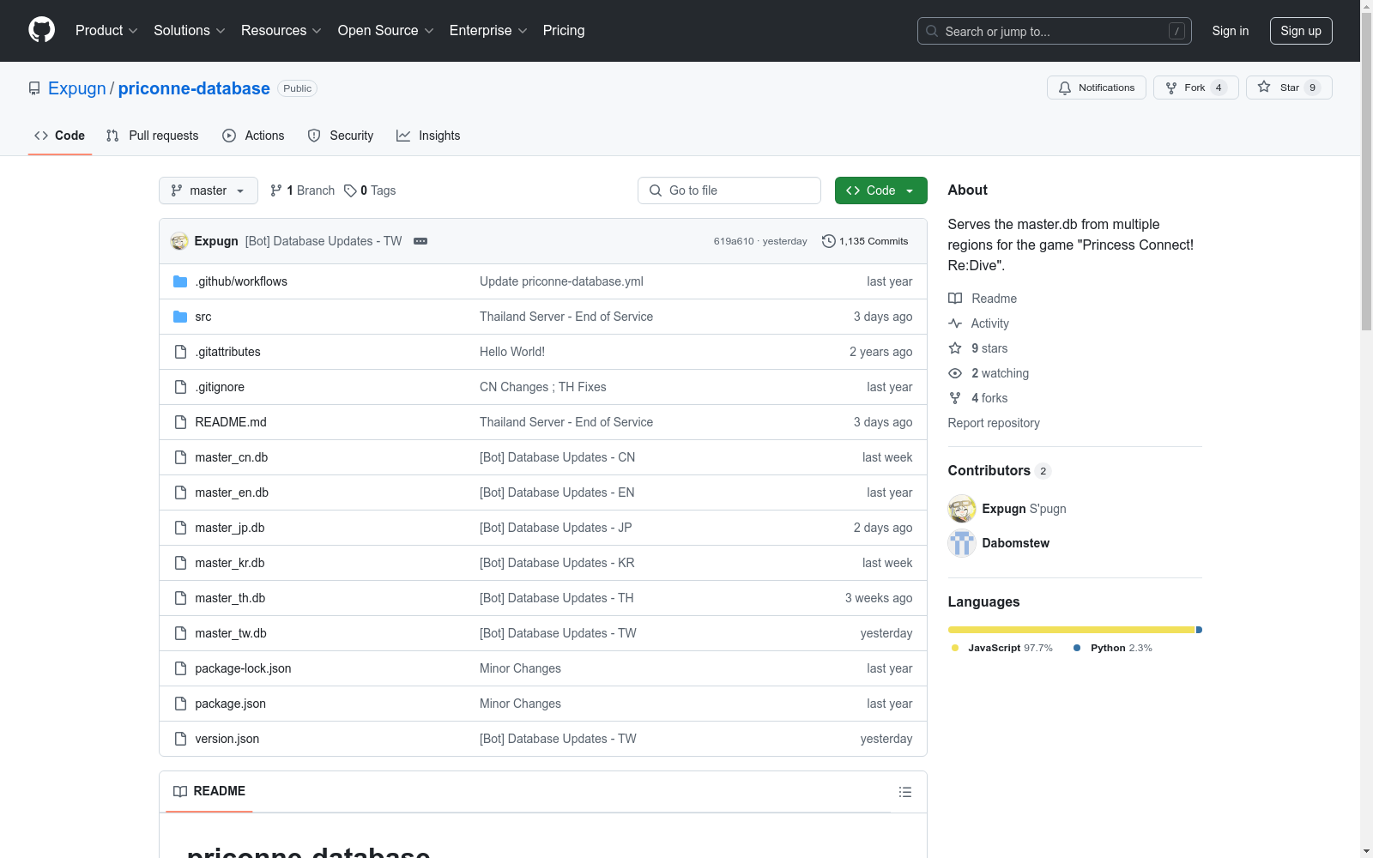Click Expugn's avatar in the commit bar
This screenshot has width=1373, height=858.
[179, 241]
